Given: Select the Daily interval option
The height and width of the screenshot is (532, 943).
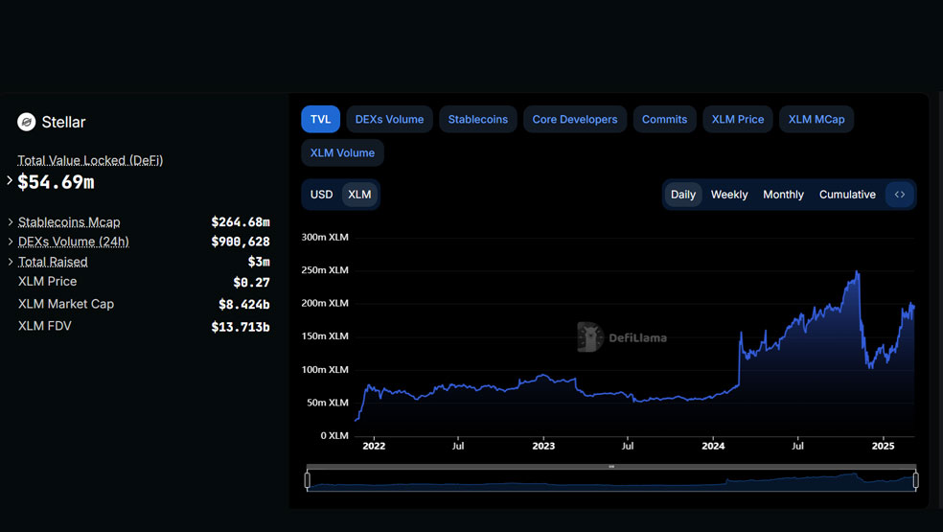Looking at the screenshot, I should (683, 195).
